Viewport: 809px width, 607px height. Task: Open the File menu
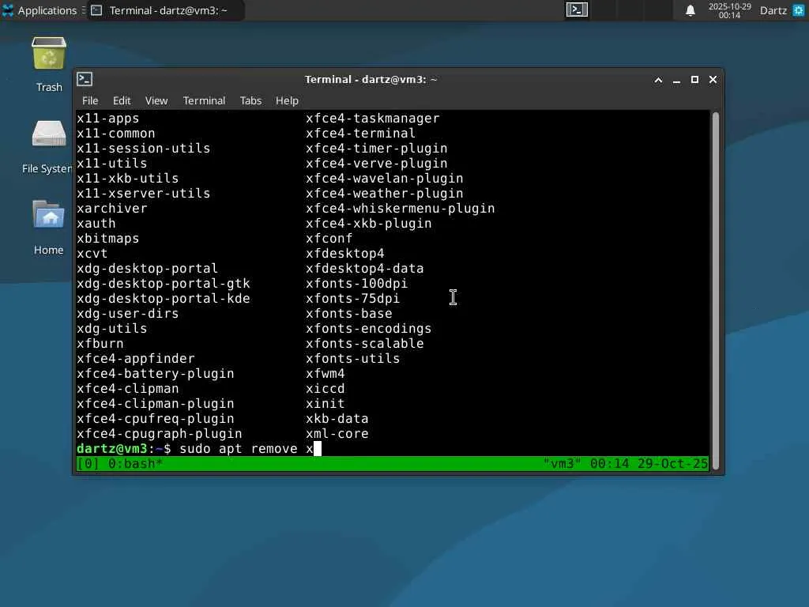(x=90, y=100)
